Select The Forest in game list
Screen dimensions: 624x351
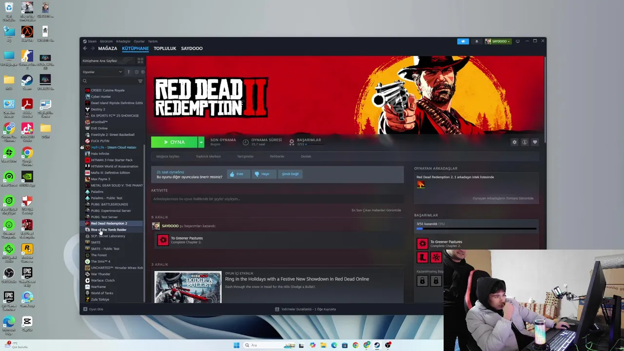point(98,255)
